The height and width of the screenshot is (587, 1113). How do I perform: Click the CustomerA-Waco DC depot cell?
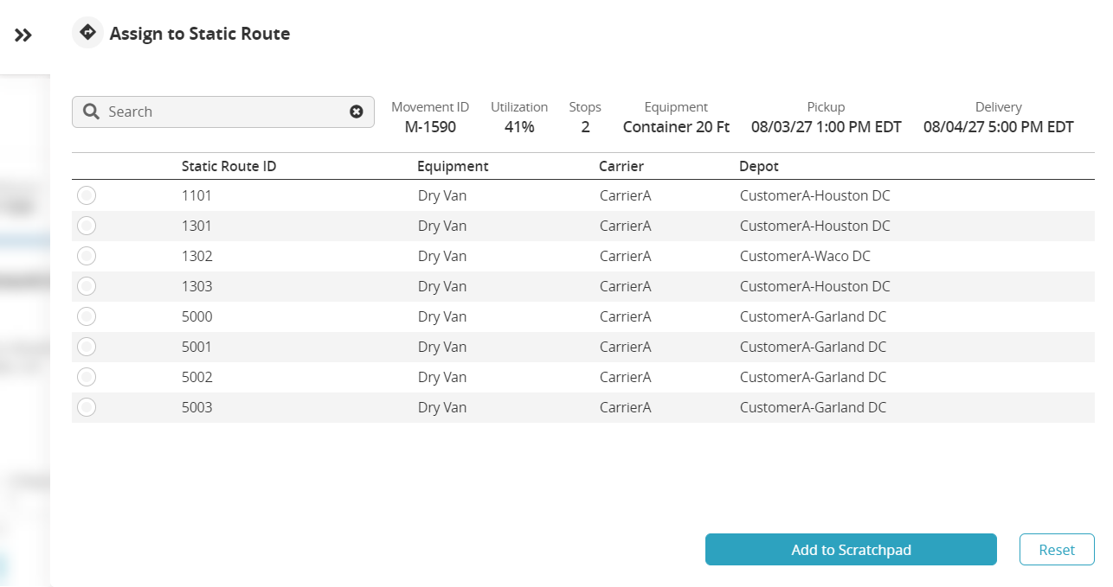tap(805, 256)
